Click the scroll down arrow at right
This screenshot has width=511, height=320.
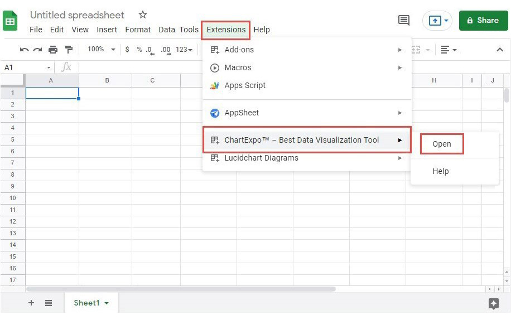click(507, 282)
